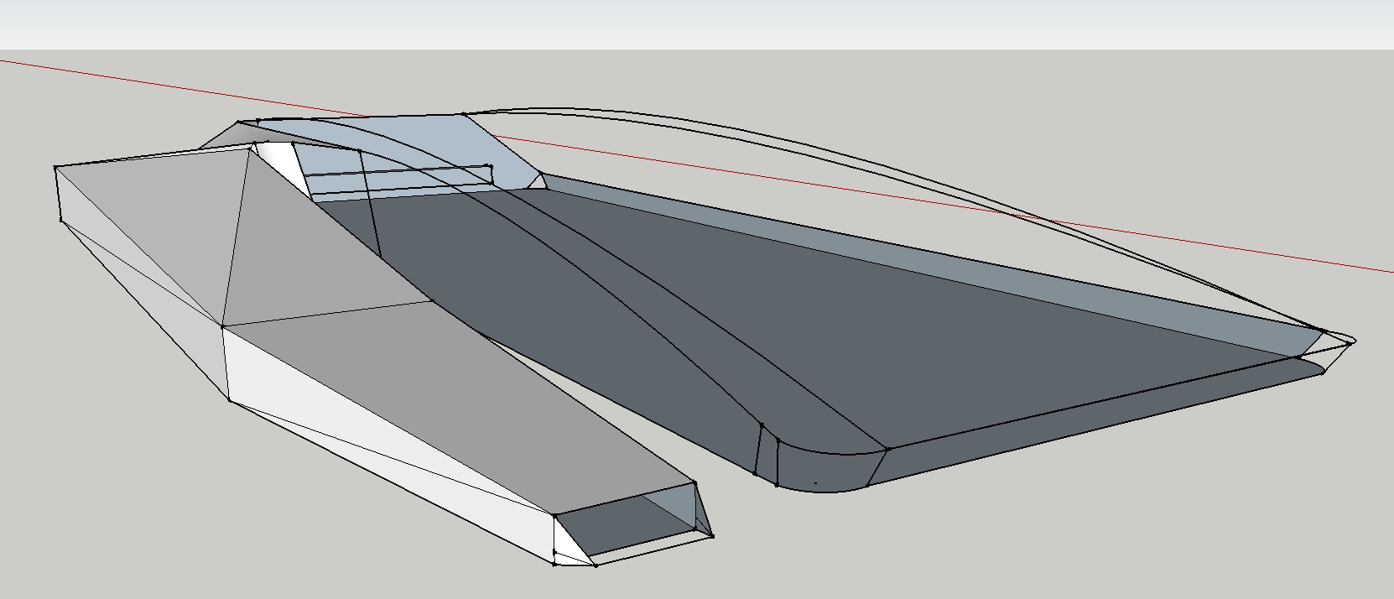Click the large dark gray deck face
The image size is (1394, 599).
(965, 336)
